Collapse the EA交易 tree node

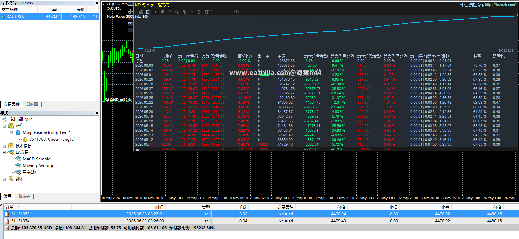(4, 152)
